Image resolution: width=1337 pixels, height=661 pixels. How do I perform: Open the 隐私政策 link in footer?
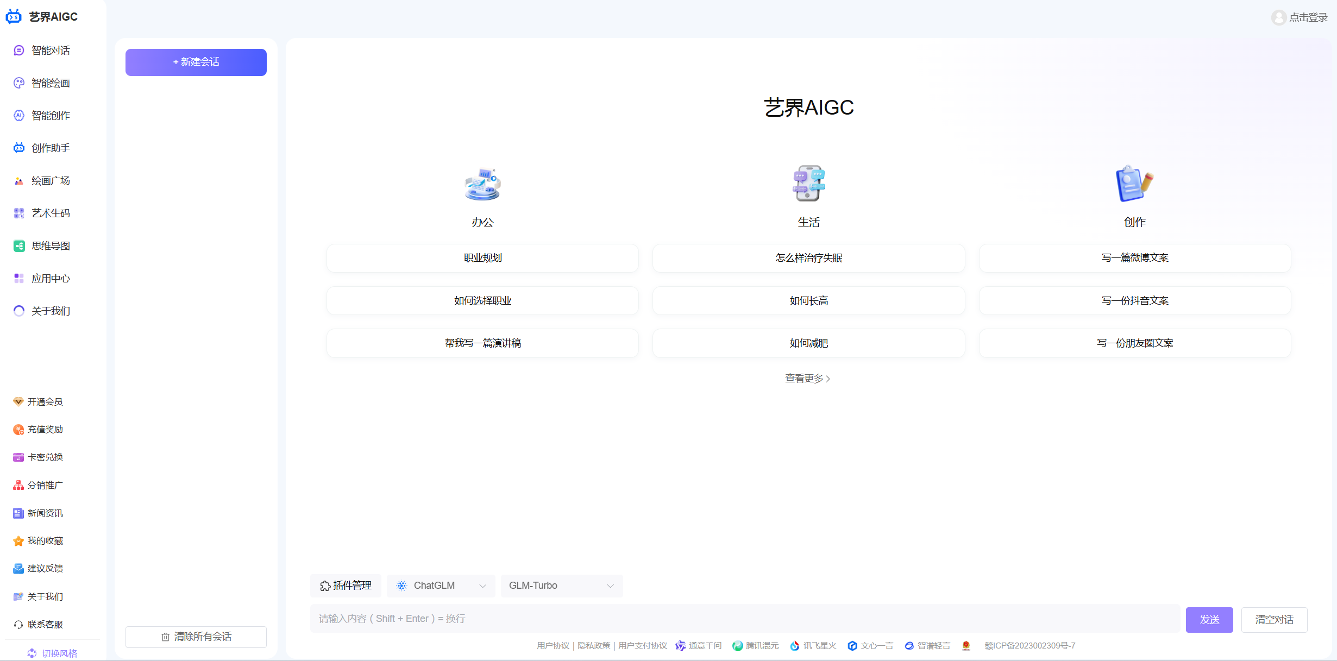(x=593, y=646)
